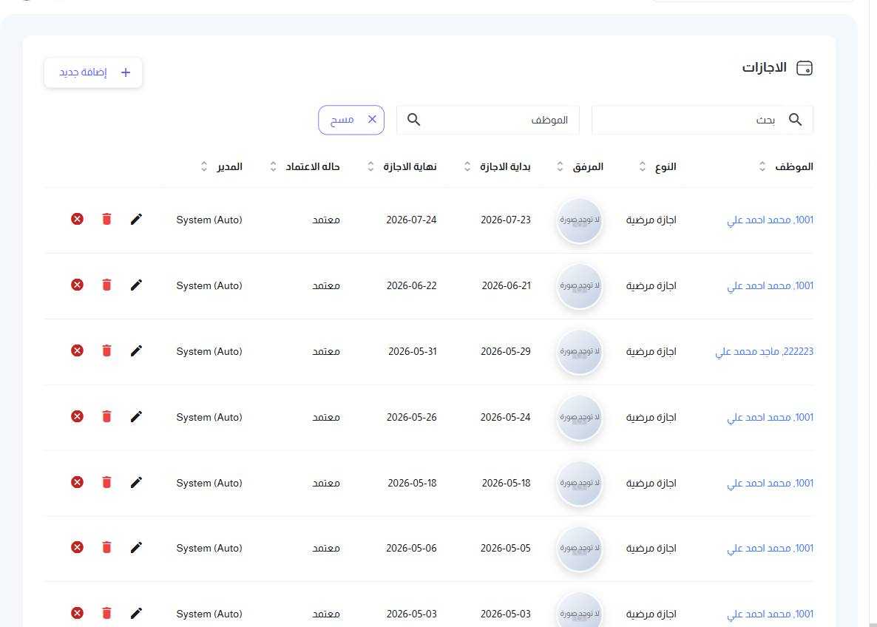Select end date 2026-07-24 cell
The image size is (877, 627).
[x=411, y=220]
